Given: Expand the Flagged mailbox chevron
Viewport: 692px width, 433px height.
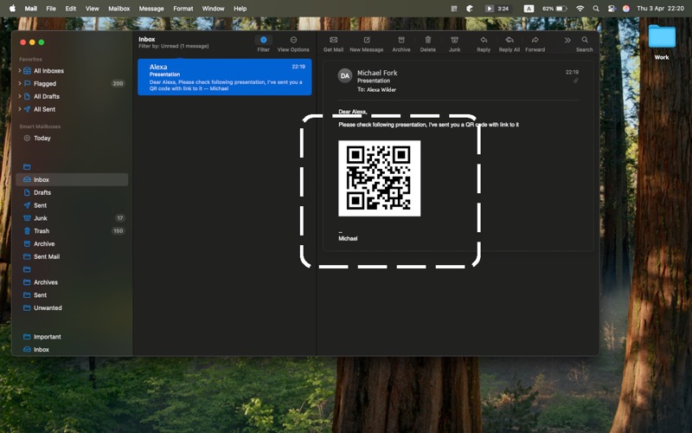Looking at the screenshot, I should coord(19,83).
